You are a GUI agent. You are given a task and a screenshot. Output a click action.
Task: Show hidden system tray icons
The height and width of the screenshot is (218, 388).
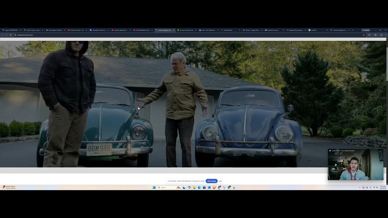[x=360, y=187]
